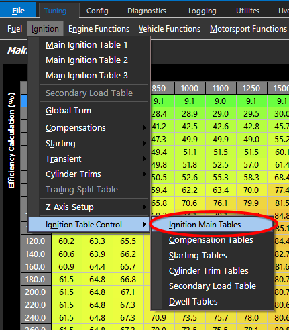This screenshot has height=330, width=289.
Task: Choose Ignition Main Tables
Action: (213, 225)
